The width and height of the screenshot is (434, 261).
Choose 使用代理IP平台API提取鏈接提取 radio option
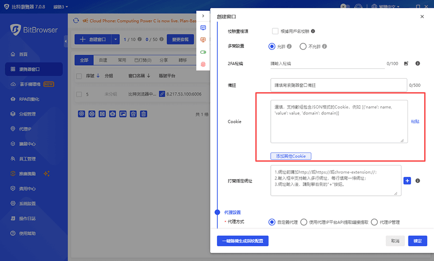[x=304, y=222]
